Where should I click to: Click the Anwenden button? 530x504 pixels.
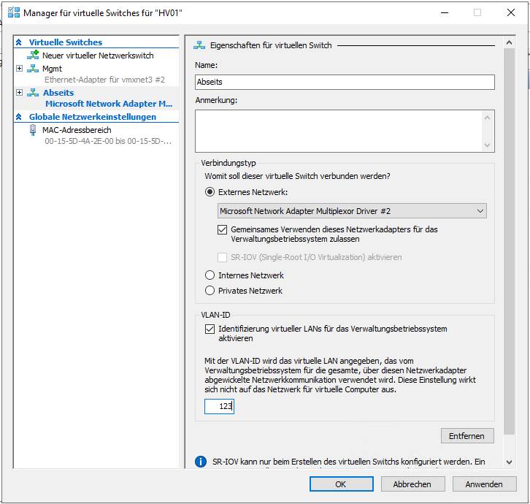[x=483, y=484]
